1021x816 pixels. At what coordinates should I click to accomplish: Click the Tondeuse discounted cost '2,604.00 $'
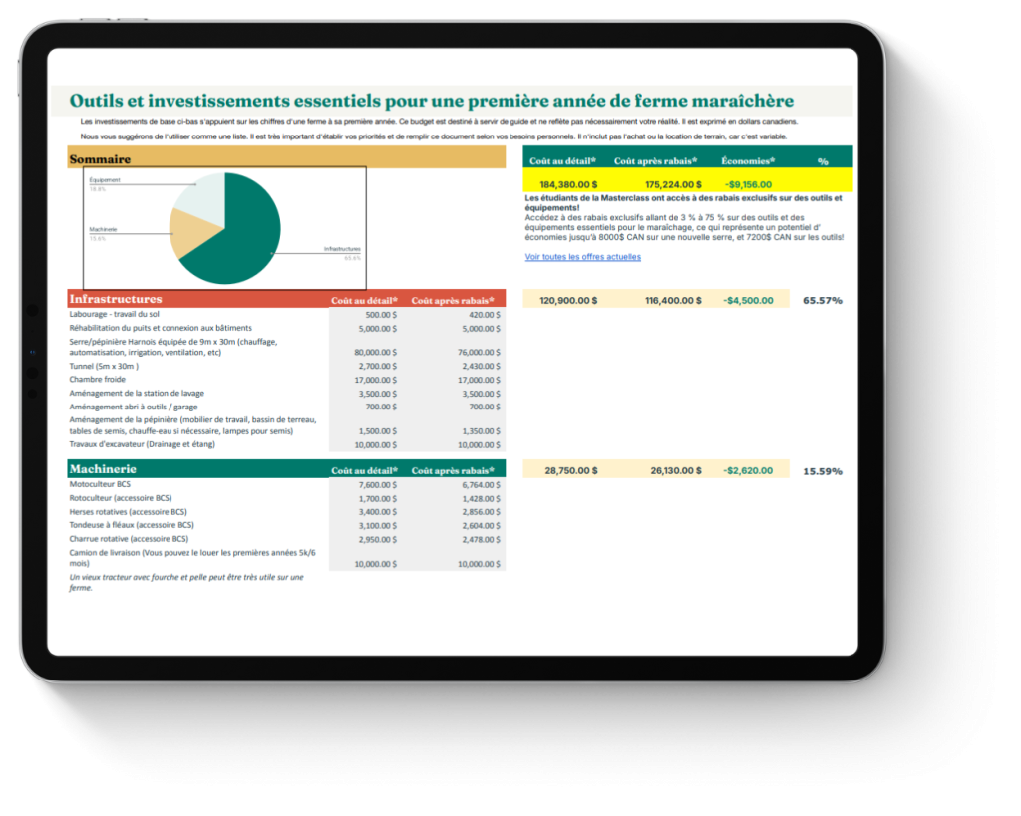tap(482, 526)
